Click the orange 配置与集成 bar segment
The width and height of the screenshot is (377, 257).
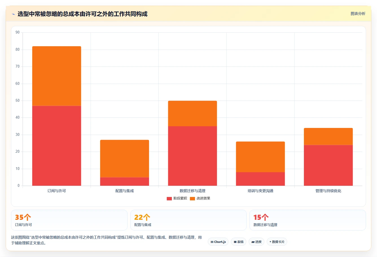[124, 159]
